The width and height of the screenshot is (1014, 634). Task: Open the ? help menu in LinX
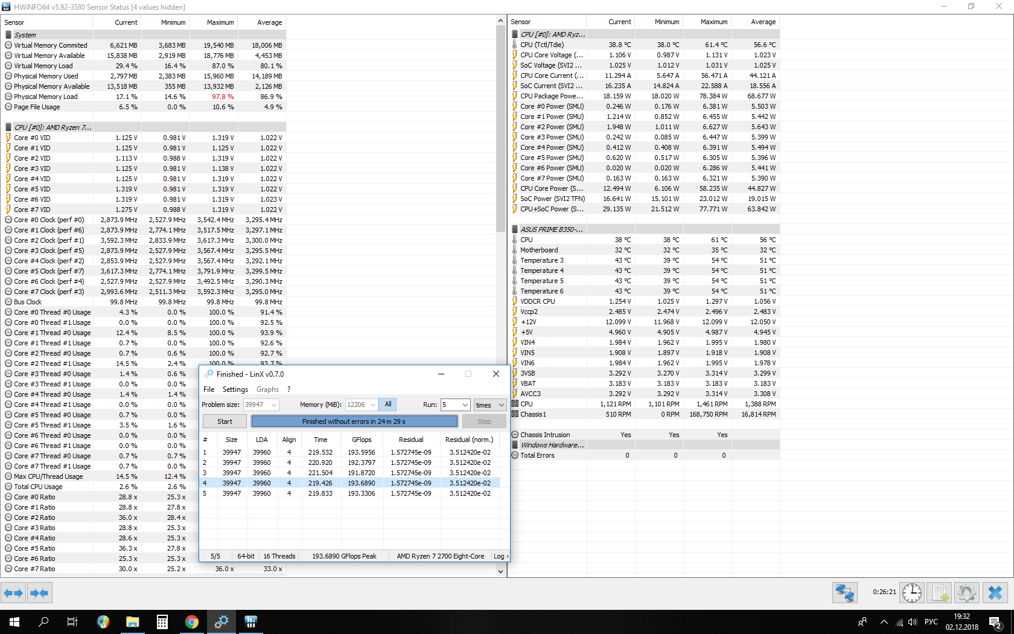click(289, 389)
